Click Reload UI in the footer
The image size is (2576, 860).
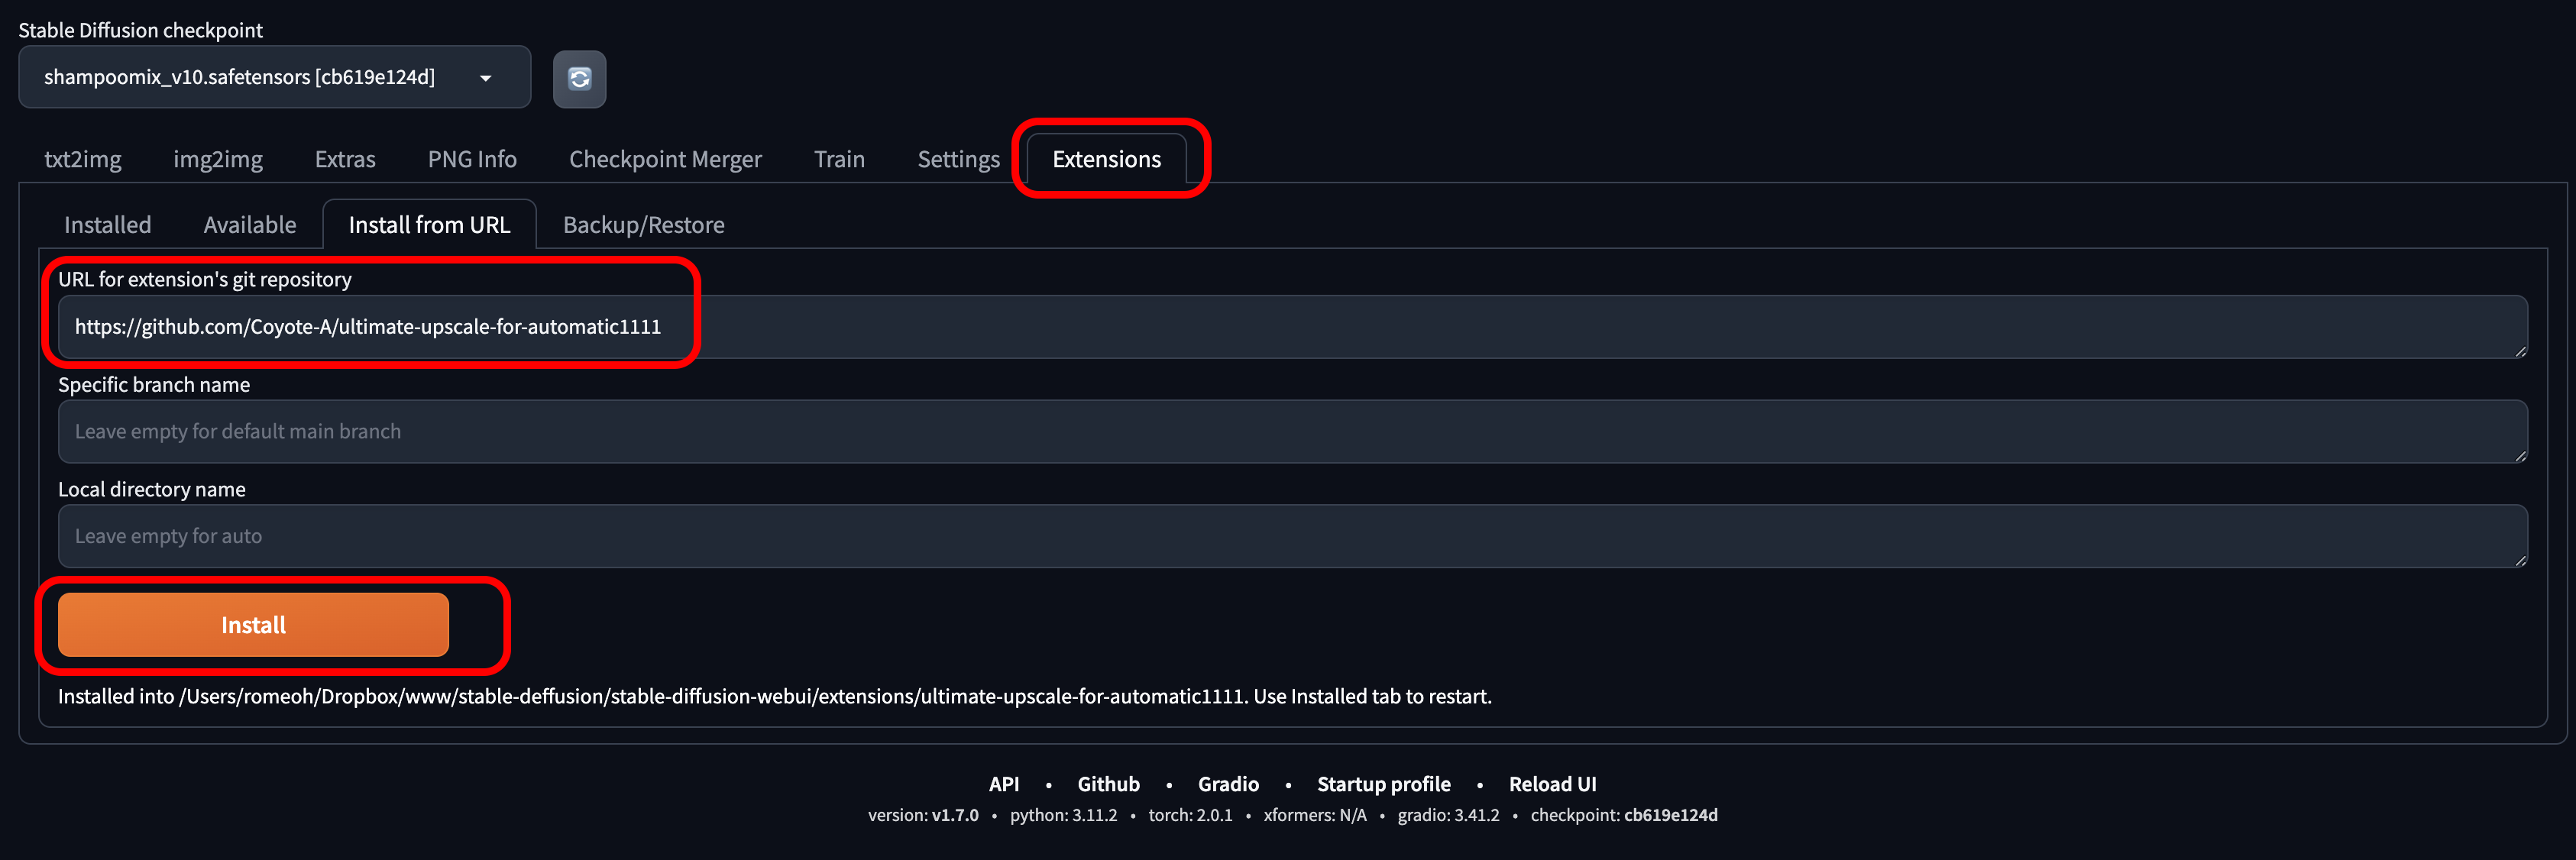1552,784
